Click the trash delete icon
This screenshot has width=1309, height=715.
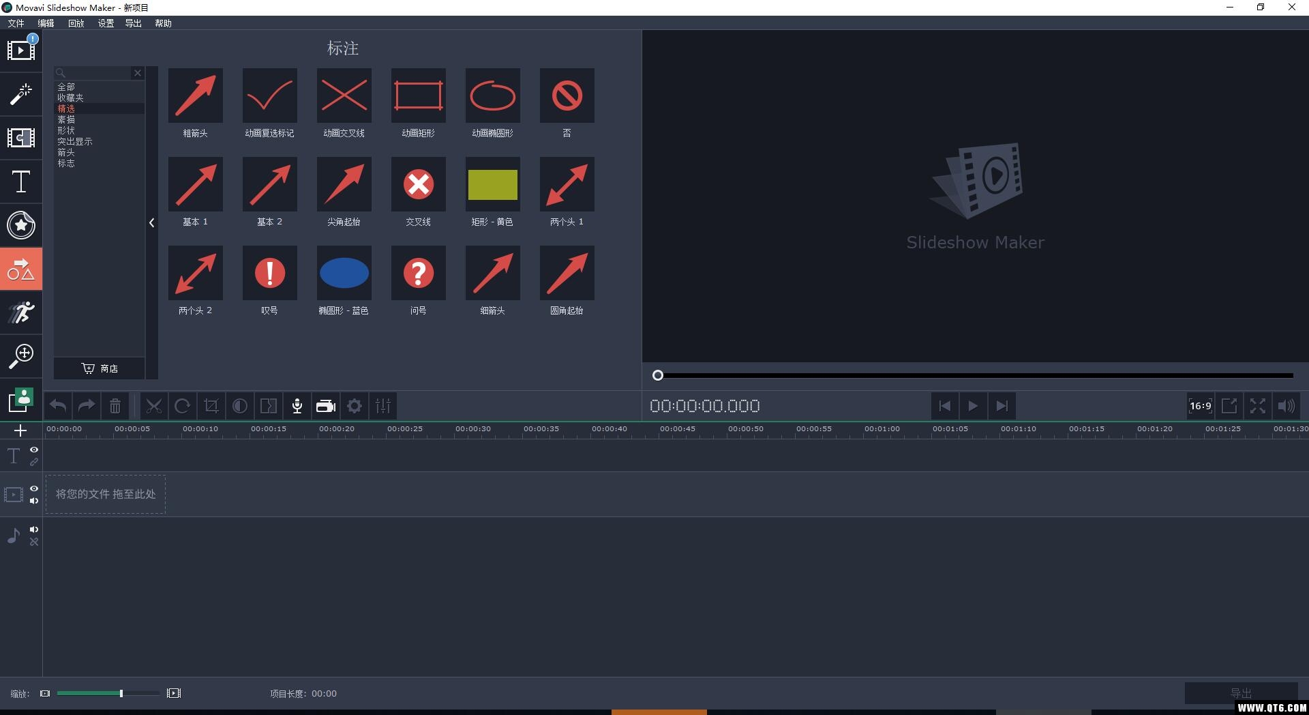tap(115, 406)
